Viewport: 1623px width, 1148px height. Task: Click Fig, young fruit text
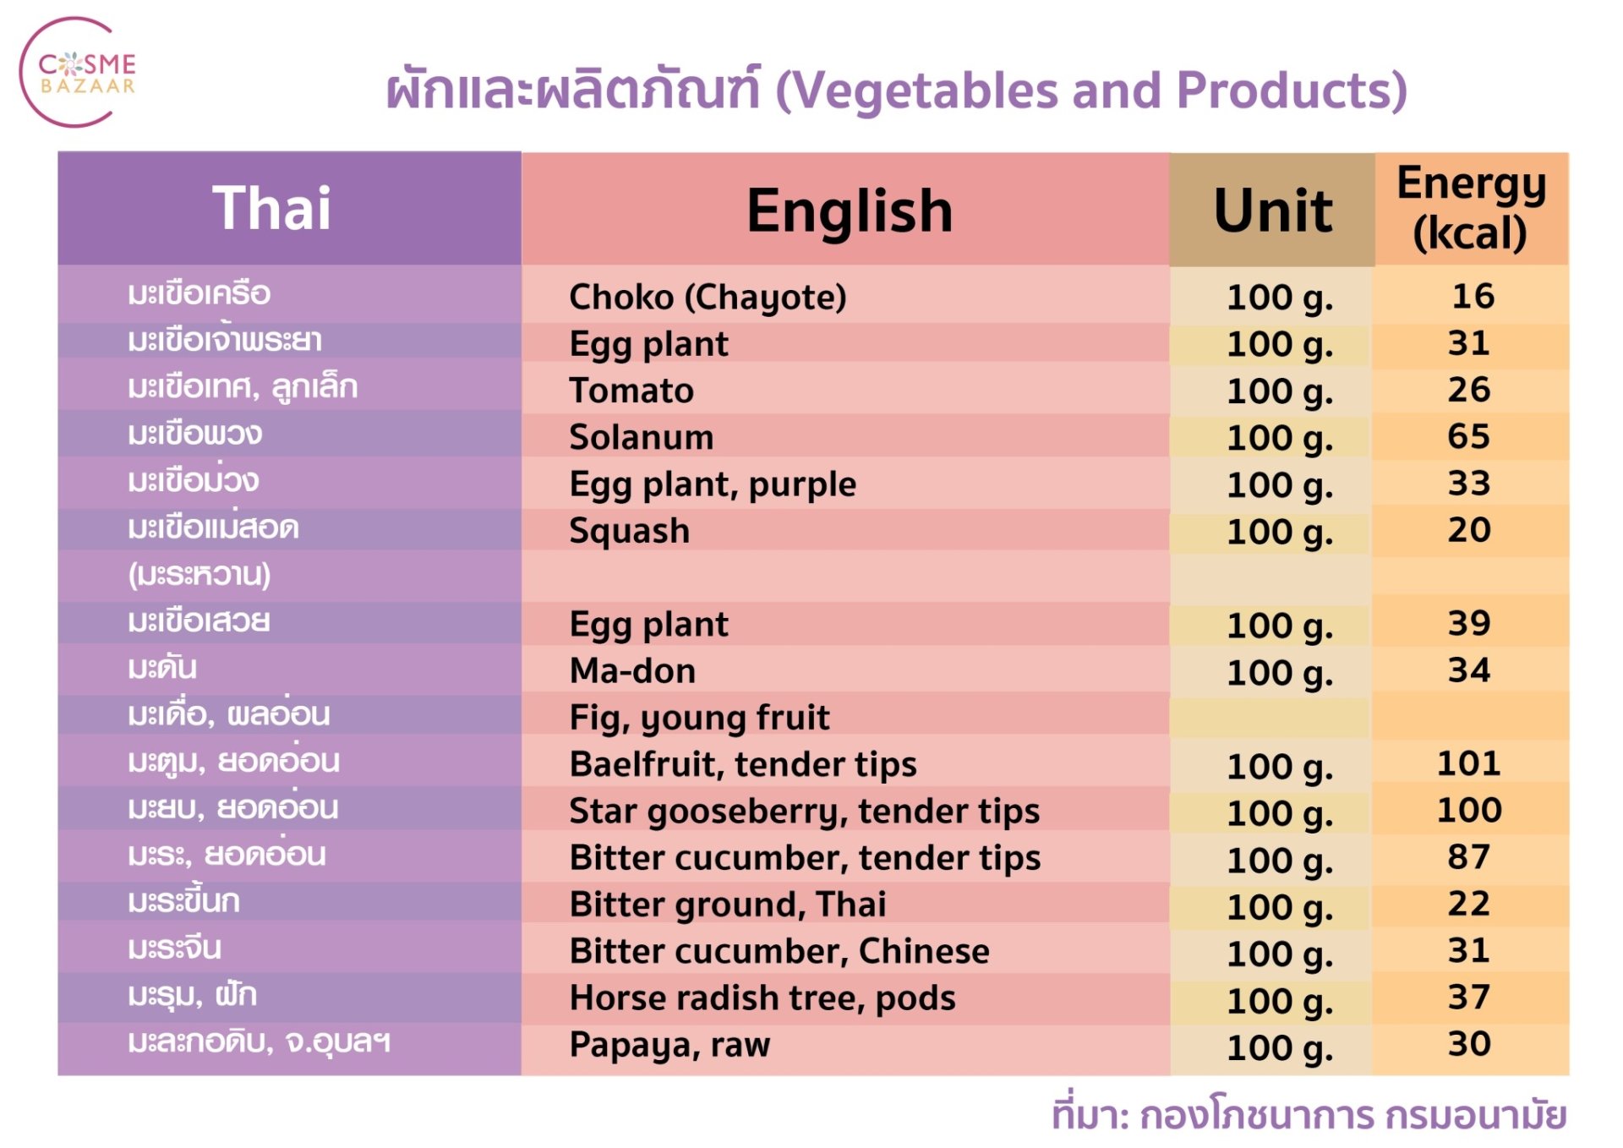(699, 718)
